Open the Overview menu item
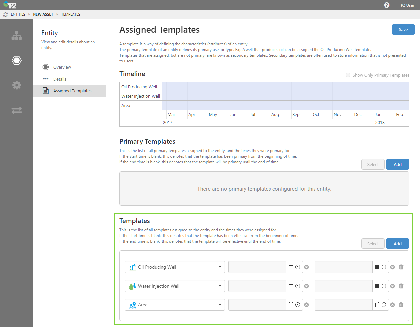Viewport: 420px width, 327px height. pyautogui.click(x=62, y=67)
